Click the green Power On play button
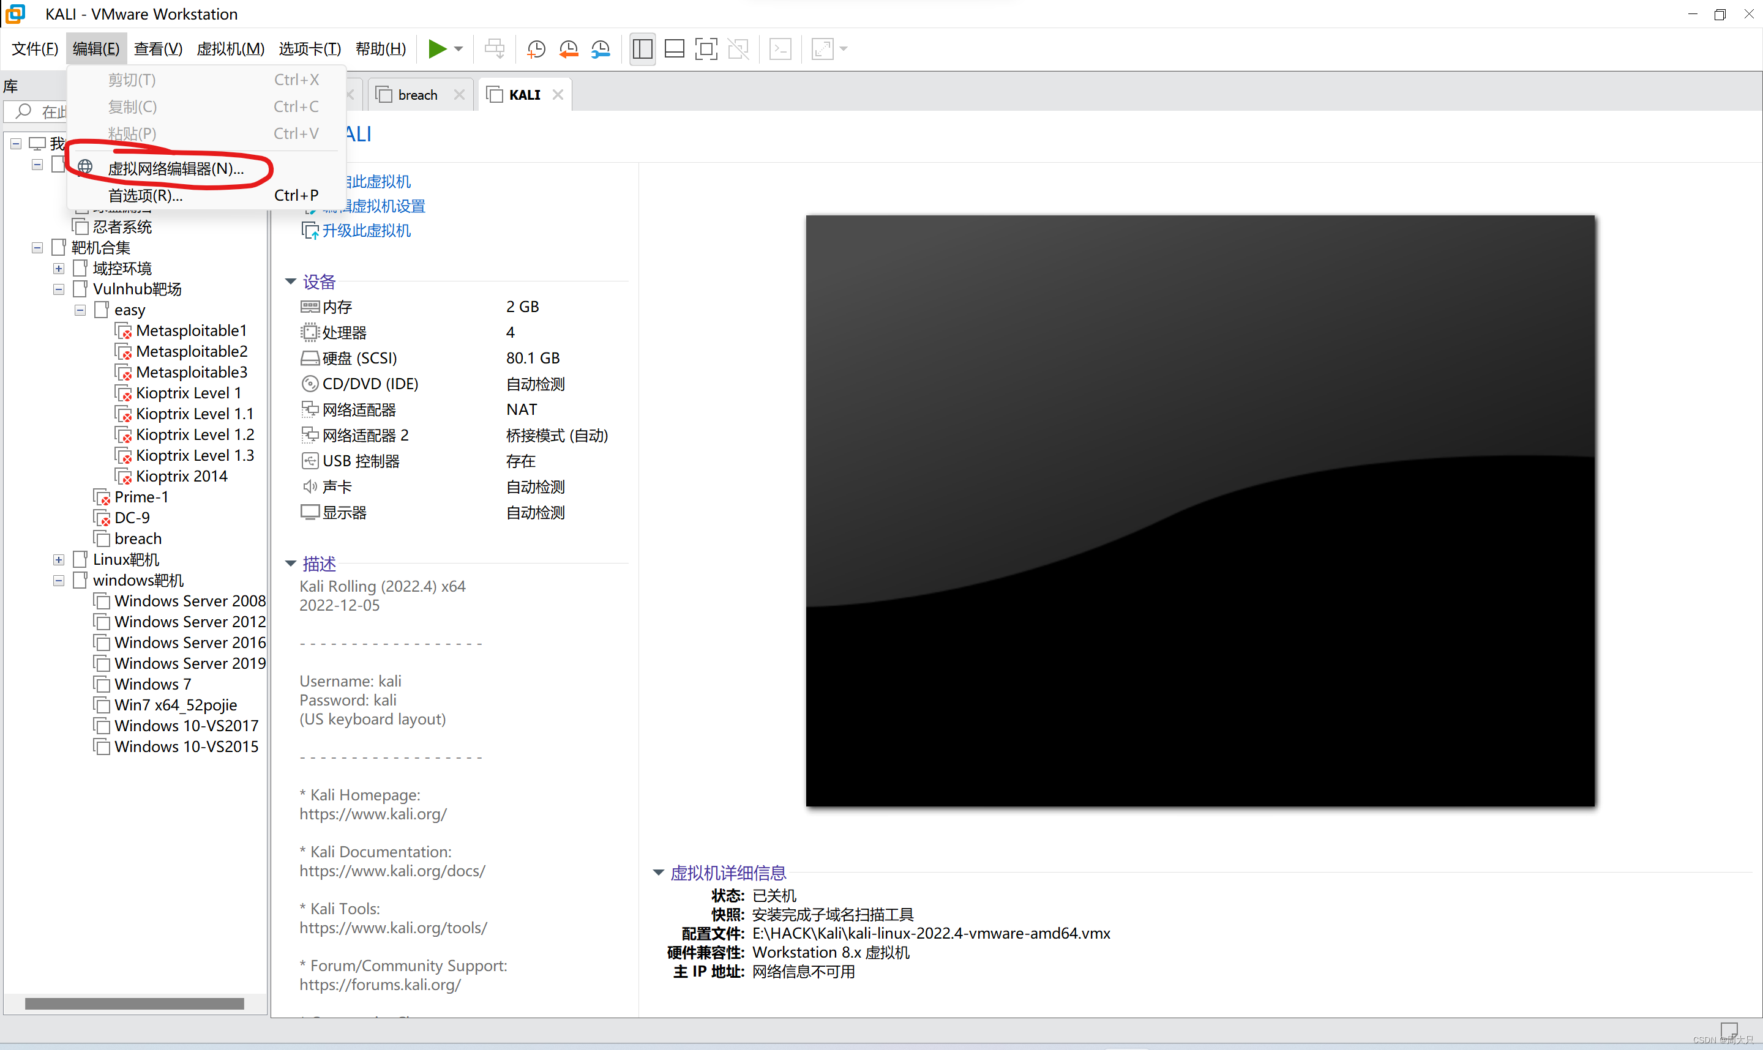1763x1050 pixels. [x=436, y=49]
